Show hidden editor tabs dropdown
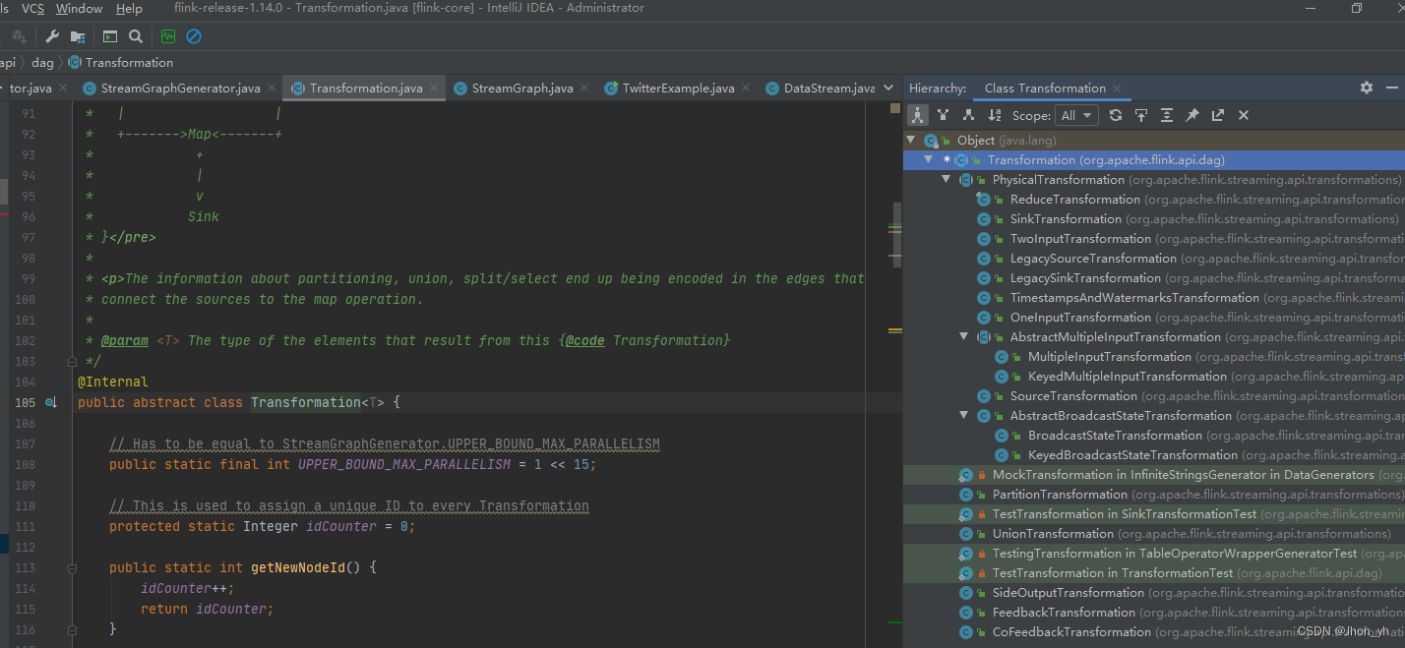The height and width of the screenshot is (648, 1405). pyautogui.click(x=889, y=88)
